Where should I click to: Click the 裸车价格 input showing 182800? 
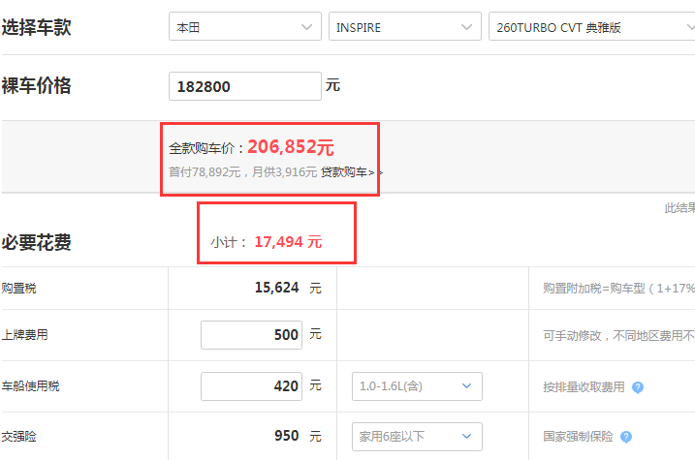pos(244,86)
